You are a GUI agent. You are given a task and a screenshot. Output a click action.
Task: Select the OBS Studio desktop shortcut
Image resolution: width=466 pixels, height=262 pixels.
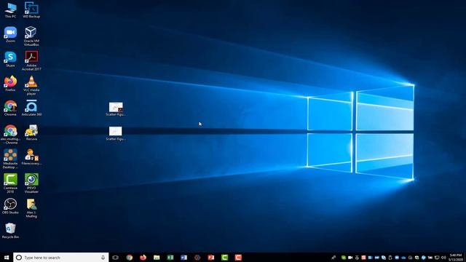click(10, 206)
